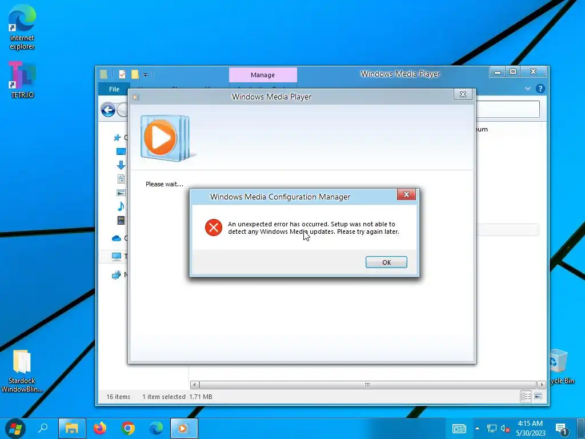Click the network icon in the system tray
This screenshot has width=585, height=439.
492,429
